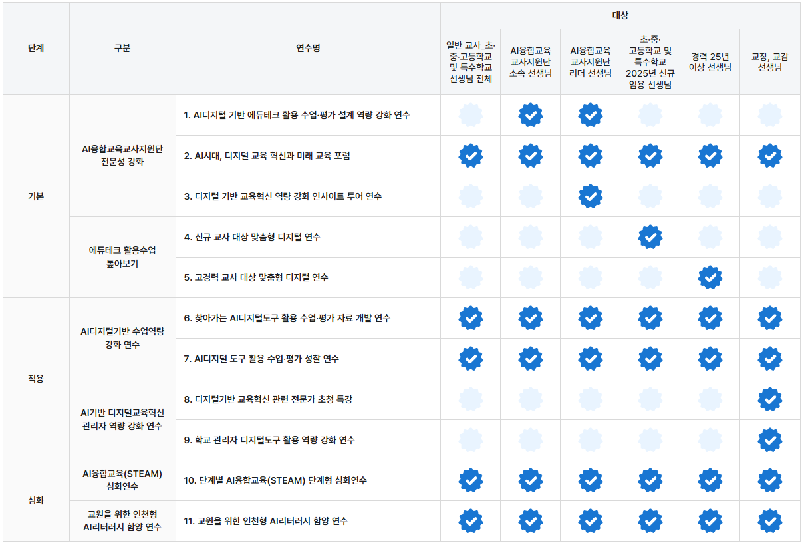Image resolution: width=802 pixels, height=543 pixels.
Task: Click course 9 checkmark under 교장, 교감 선생님
Action: click(x=769, y=440)
